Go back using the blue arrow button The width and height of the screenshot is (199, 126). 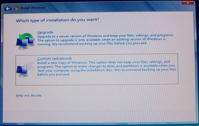pyautogui.click(x=8, y=8)
